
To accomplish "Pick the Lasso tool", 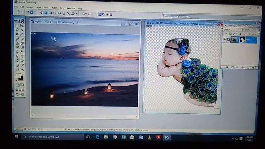I will (17, 30).
